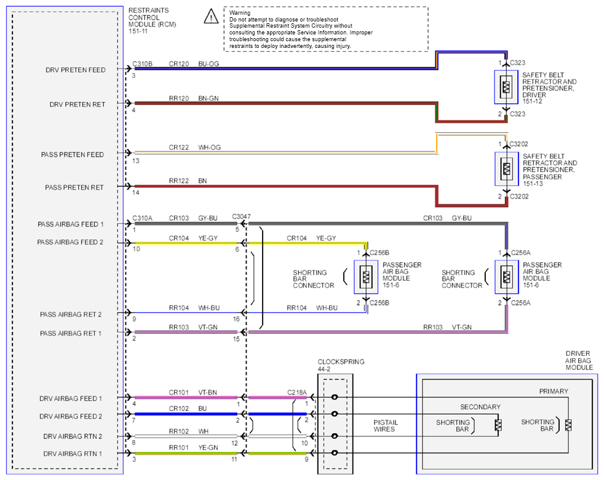The width and height of the screenshot is (604, 480).
Task: Select the C3047 connector label
Action: 242,217
